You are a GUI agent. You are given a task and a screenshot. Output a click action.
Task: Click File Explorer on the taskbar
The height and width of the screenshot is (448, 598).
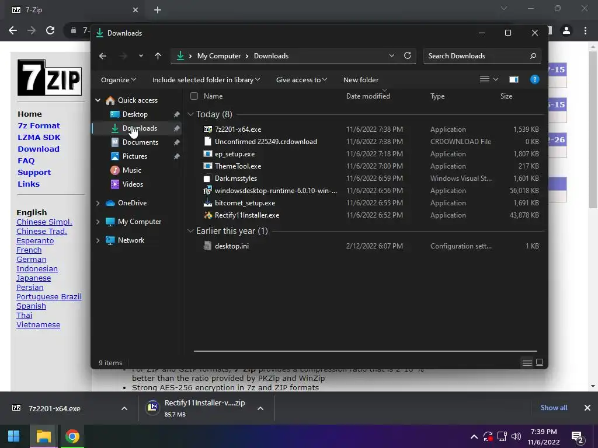(43, 436)
